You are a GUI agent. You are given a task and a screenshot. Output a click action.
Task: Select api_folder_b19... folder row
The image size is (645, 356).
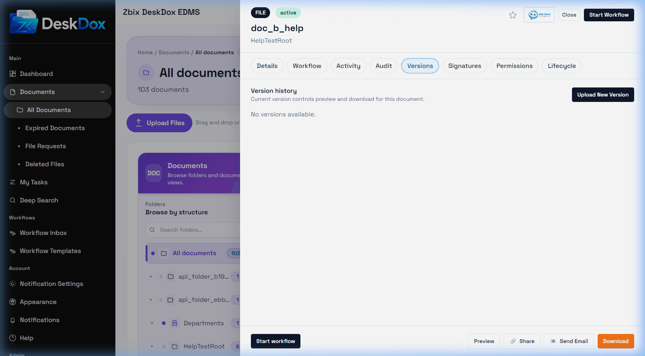point(193,276)
